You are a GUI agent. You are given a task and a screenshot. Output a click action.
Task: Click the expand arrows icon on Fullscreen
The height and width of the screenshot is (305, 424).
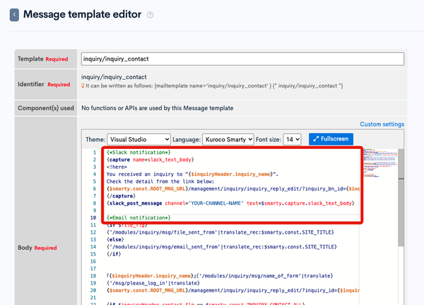(x=316, y=139)
